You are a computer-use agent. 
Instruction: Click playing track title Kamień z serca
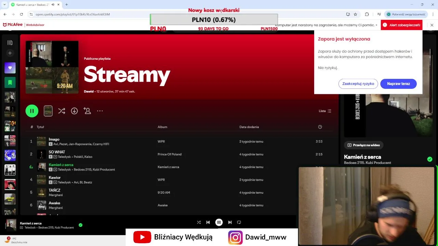(61, 165)
